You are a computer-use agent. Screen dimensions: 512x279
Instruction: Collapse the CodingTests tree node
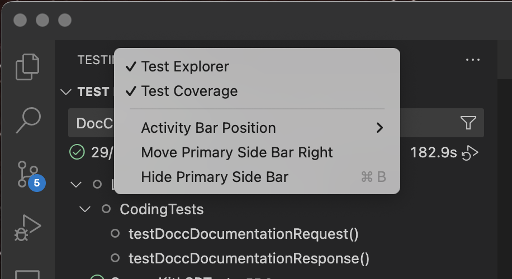[86, 210]
